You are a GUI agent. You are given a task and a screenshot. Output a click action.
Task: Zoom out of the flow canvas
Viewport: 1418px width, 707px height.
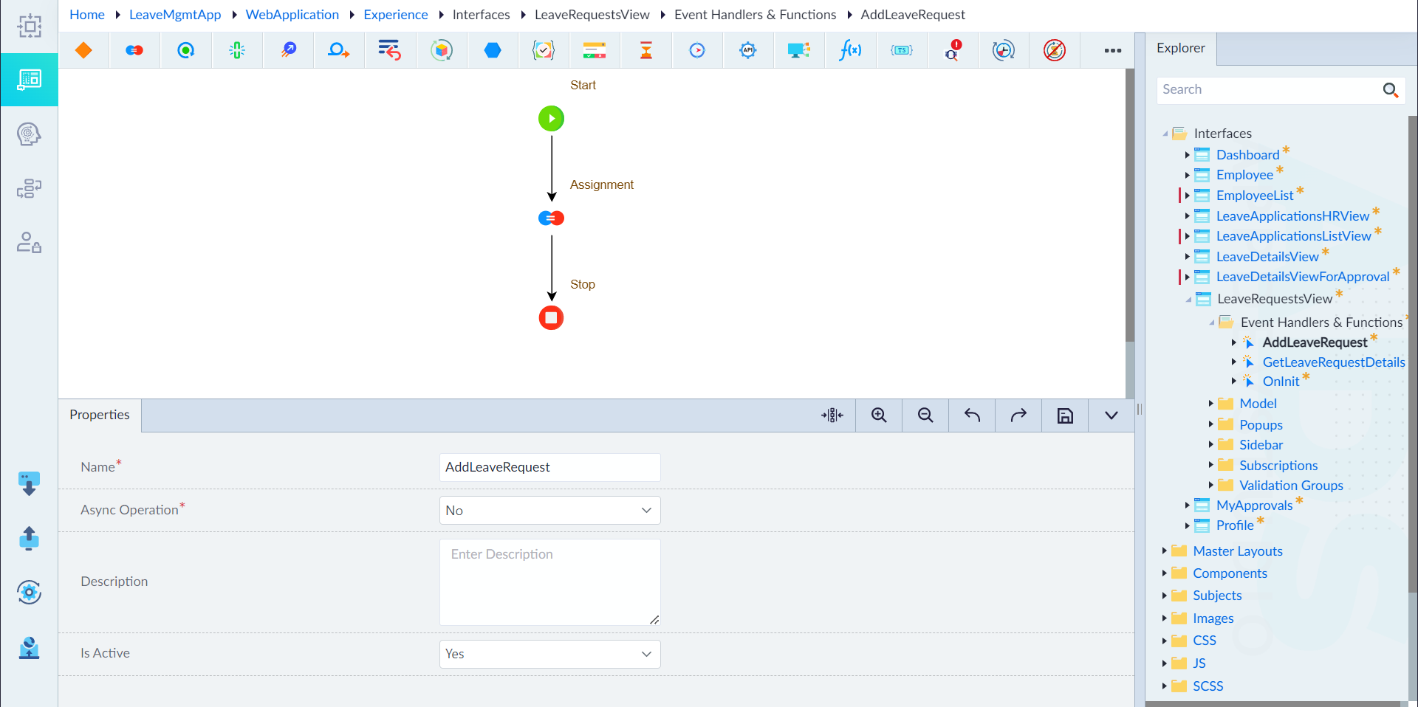(x=925, y=415)
